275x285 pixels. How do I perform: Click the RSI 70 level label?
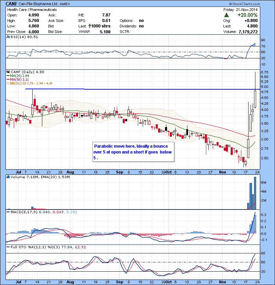point(263,46)
